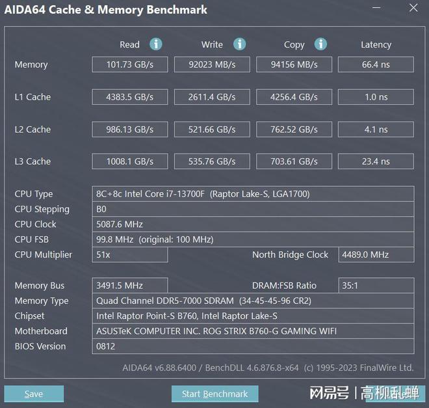Click the CPU Type label
The image size is (429, 408).
(x=34, y=194)
